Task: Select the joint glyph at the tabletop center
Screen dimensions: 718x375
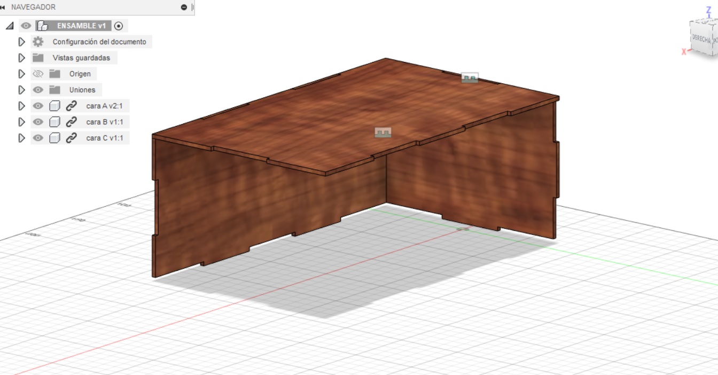Action: point(383,132)
